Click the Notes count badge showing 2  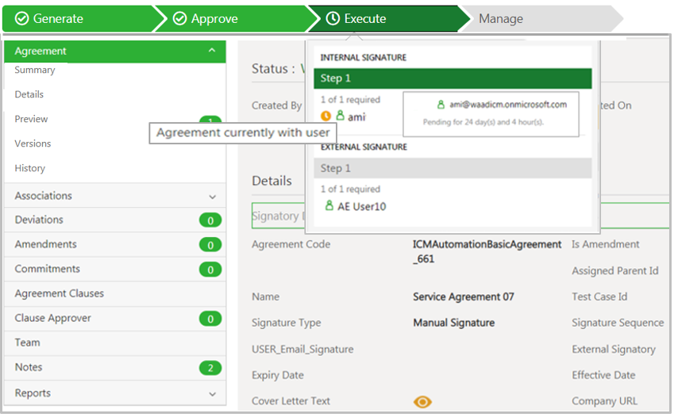(x=210, y=368)
